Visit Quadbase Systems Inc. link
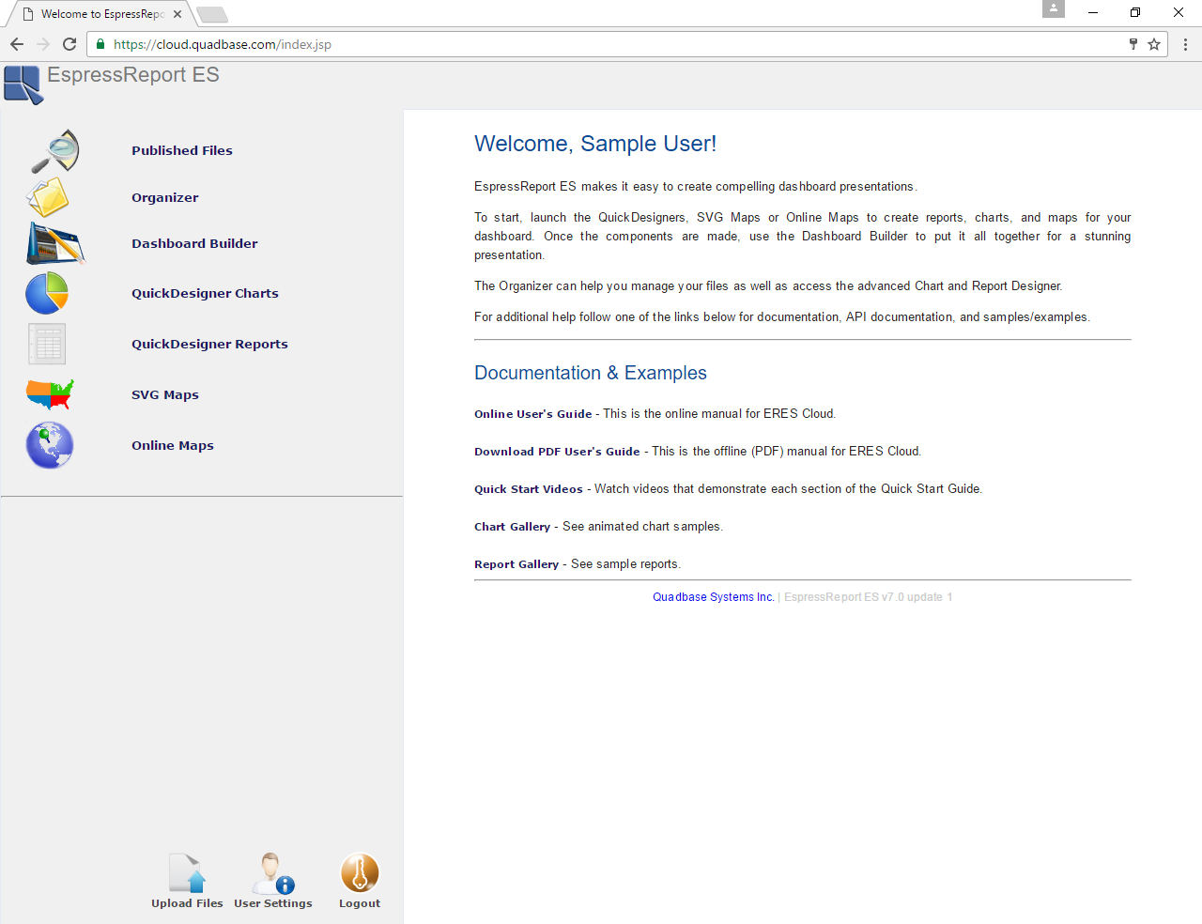 point(714,597)
